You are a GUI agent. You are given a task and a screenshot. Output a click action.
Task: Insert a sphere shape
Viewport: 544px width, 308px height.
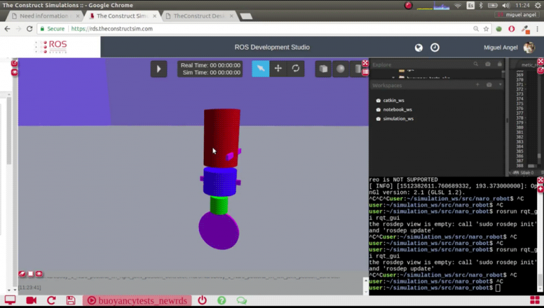[x=341, y=69]
